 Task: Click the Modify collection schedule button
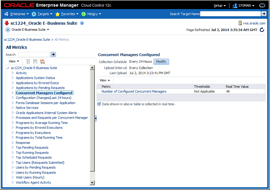point(161,62)
